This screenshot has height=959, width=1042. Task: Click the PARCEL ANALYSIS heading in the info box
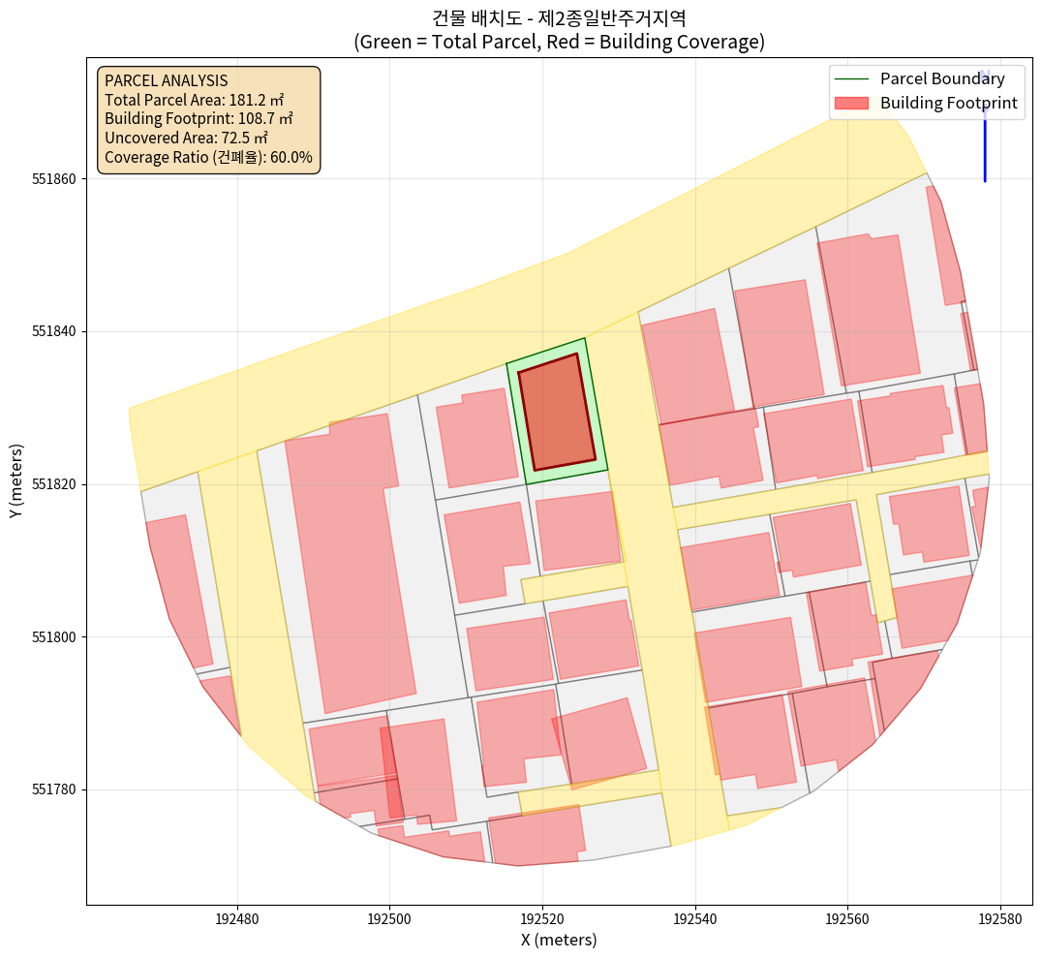[x=166, y=80]
